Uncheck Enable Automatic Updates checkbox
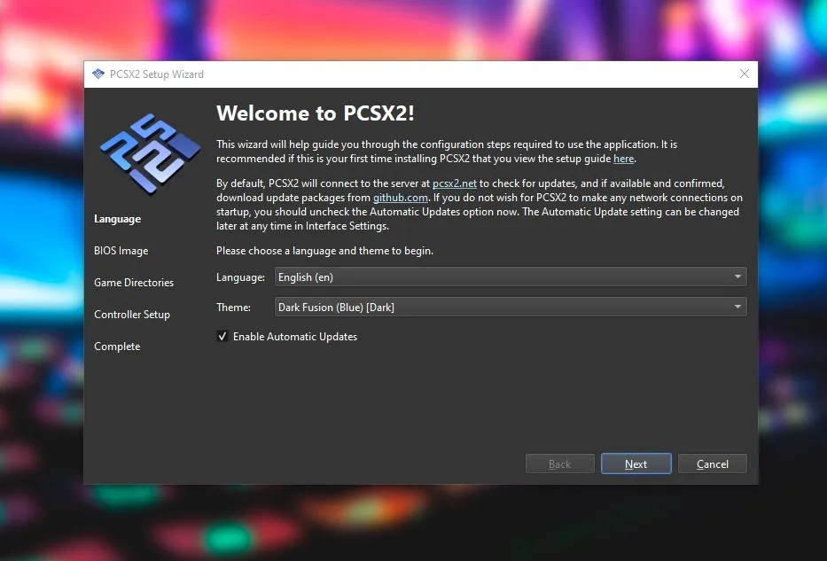The width and height of the screenshot is (827, 561). tap(222, 337)
